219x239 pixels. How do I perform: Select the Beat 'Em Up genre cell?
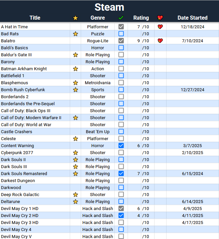click(x=98, y=132)
